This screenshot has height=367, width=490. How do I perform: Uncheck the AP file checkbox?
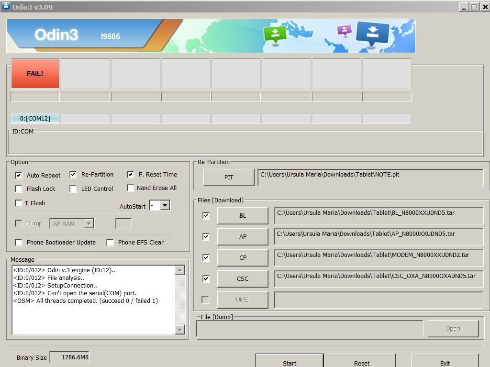coord(206,237)
